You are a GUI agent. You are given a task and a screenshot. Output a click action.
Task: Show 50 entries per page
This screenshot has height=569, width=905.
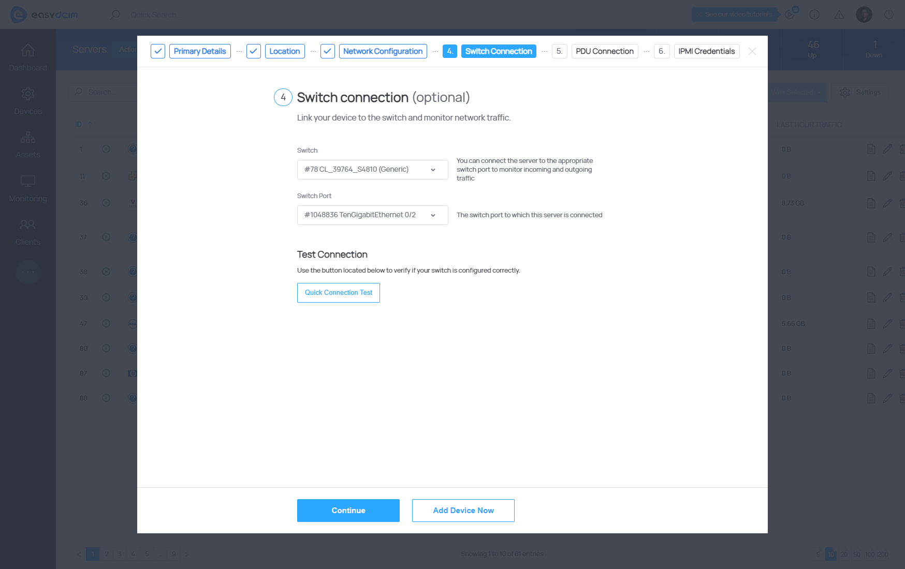(857, 554)
